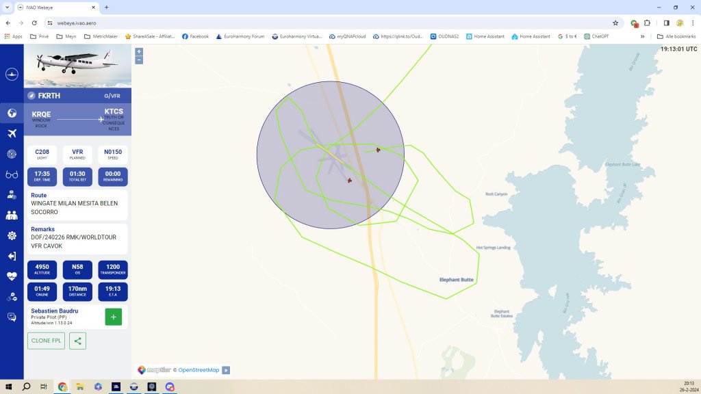This screenshot has height=394, width=701.
Task: Open the glasses observer icon in sidebar
Action: point(12,174)
